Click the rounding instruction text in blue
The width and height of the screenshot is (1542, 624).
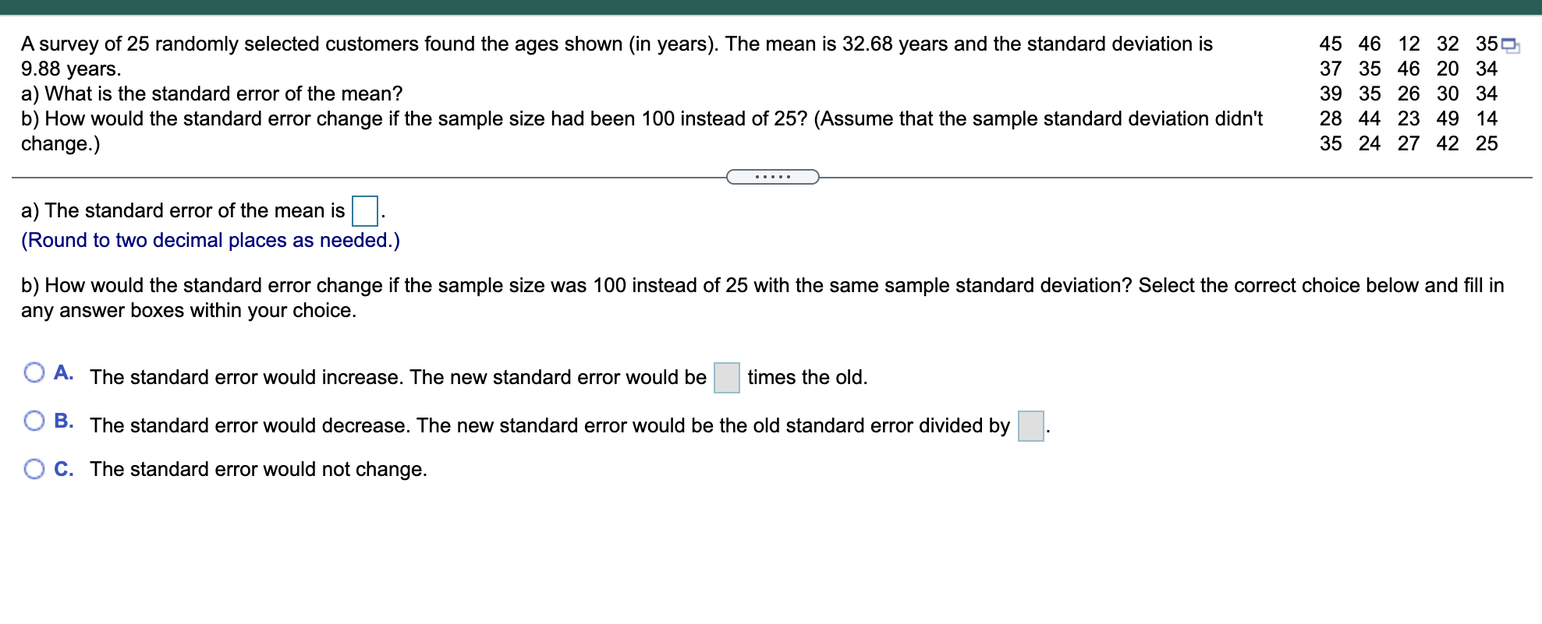click(211, 241)
